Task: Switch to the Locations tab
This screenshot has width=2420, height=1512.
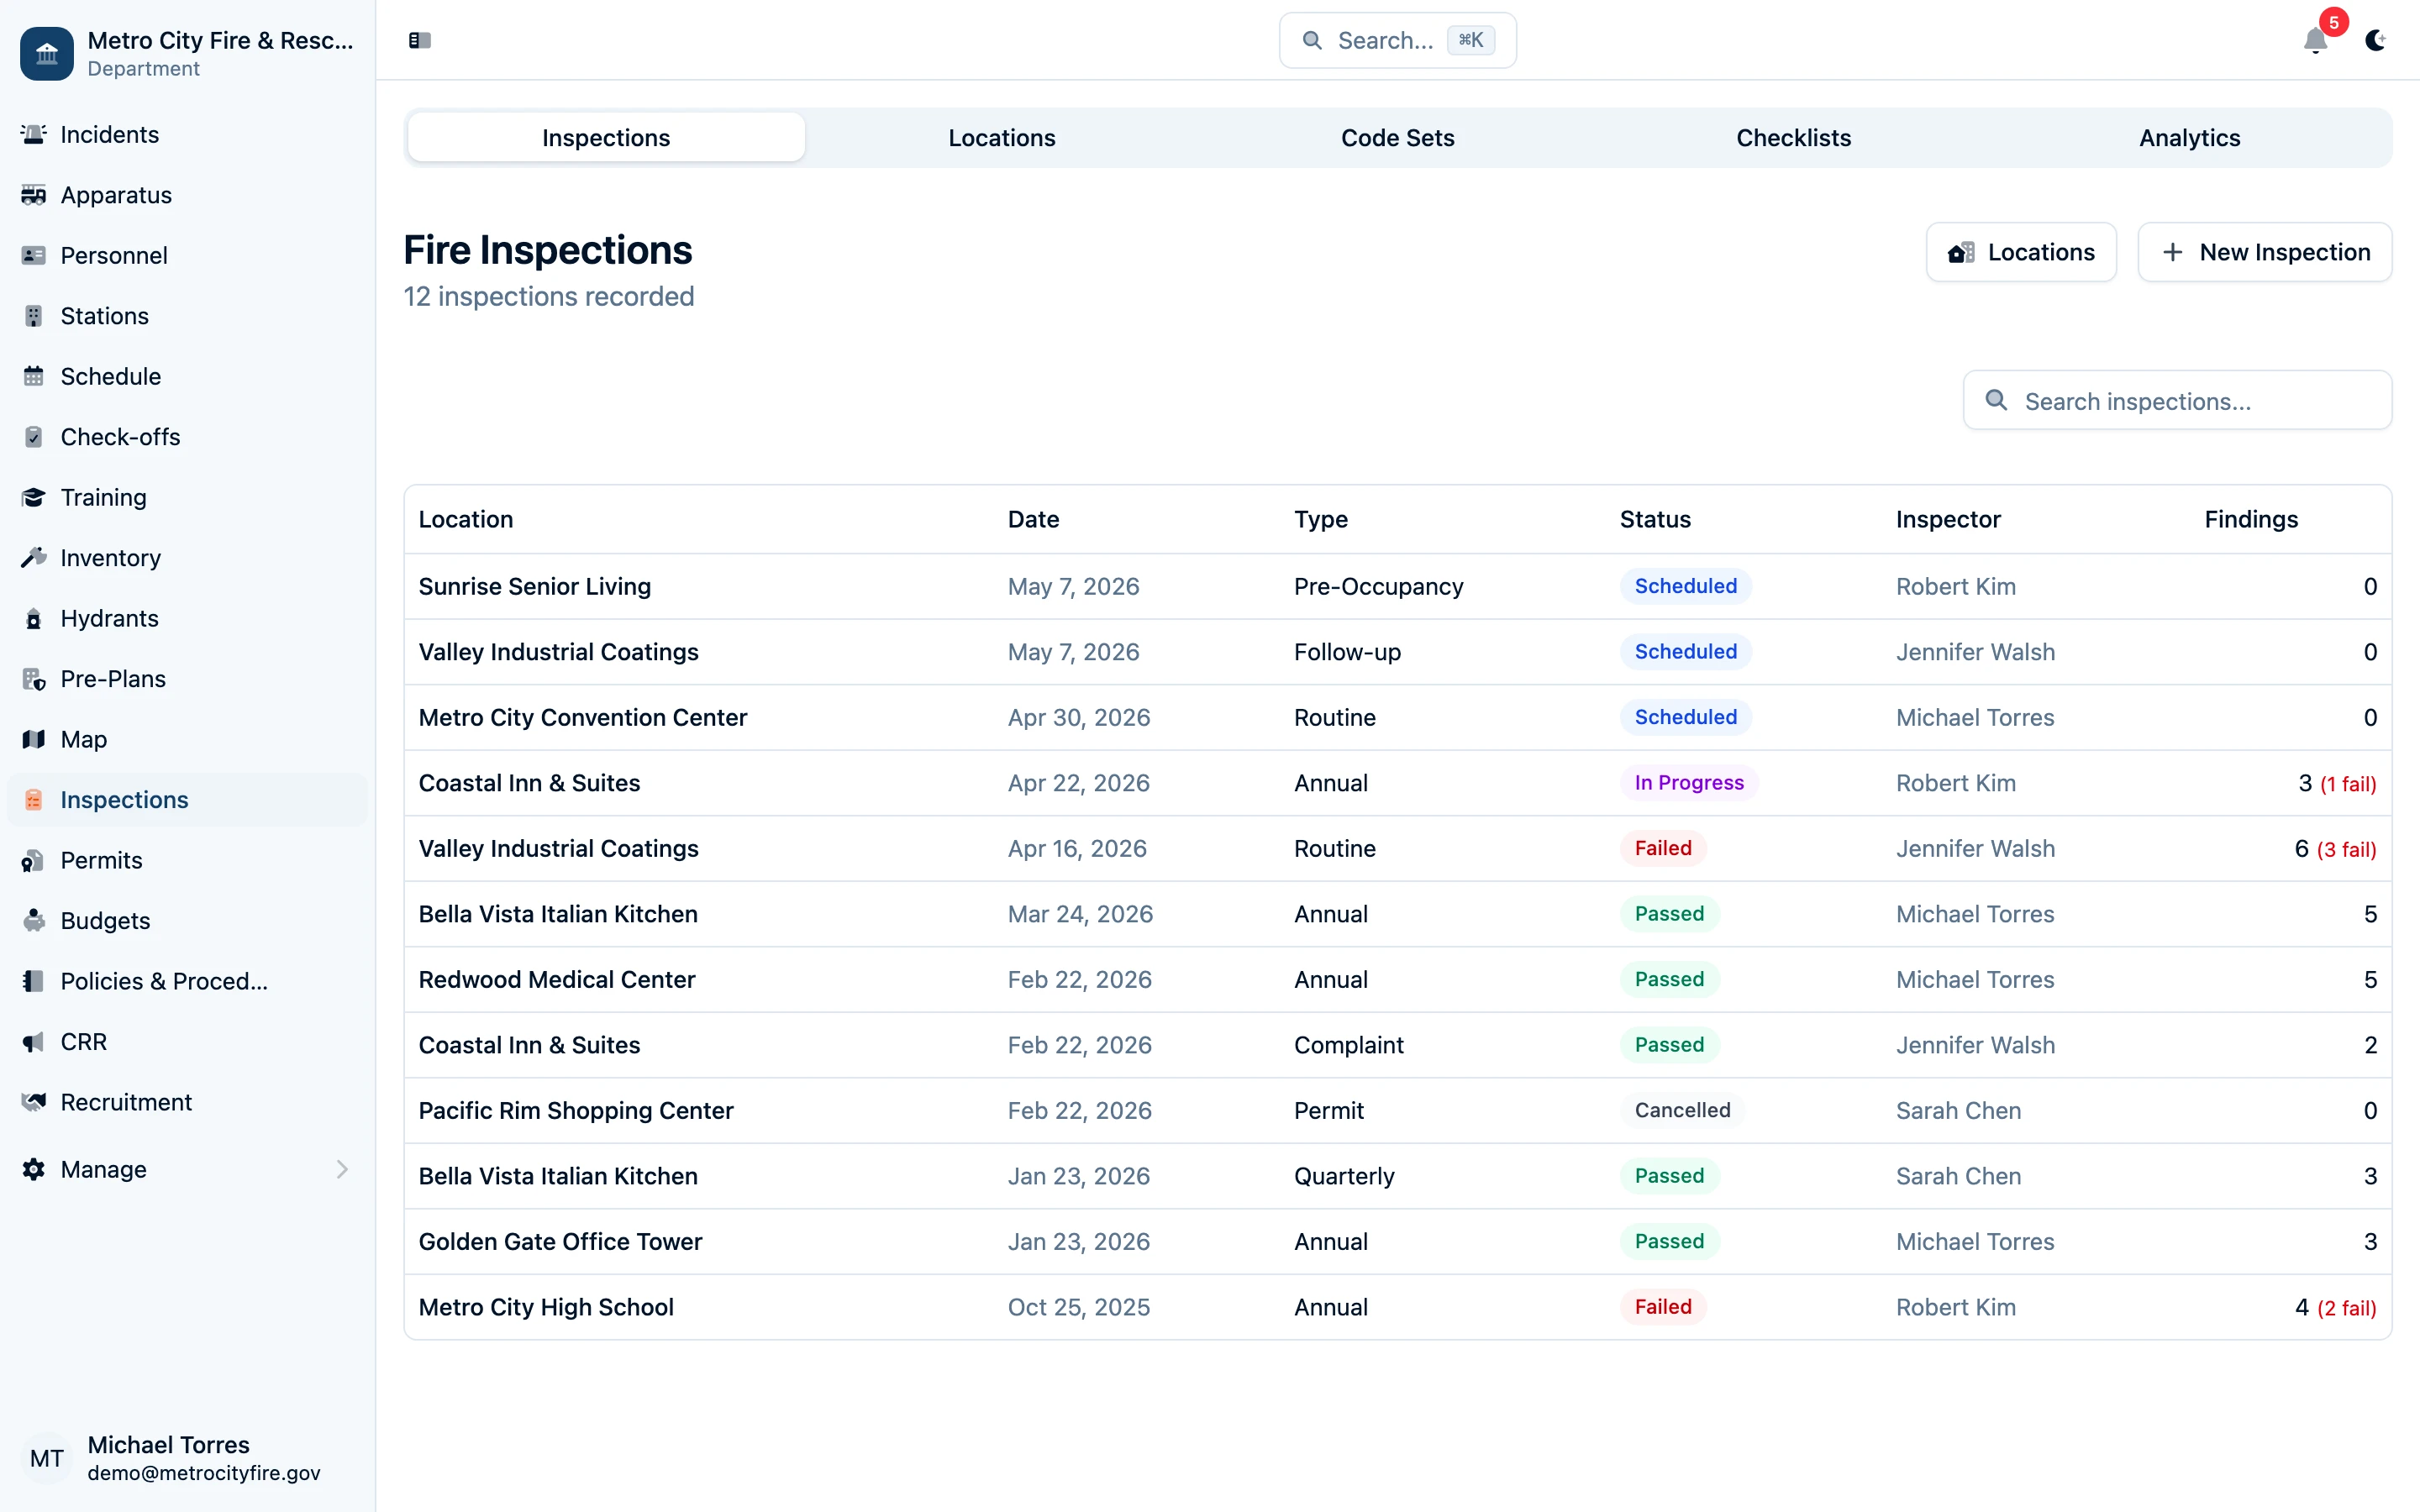Action: pos(1001,137)
